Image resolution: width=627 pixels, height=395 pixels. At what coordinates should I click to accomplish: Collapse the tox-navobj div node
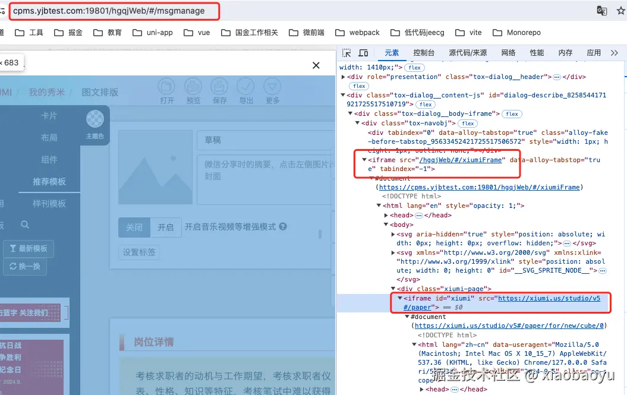pyautogui.click(x=358, y=123)
